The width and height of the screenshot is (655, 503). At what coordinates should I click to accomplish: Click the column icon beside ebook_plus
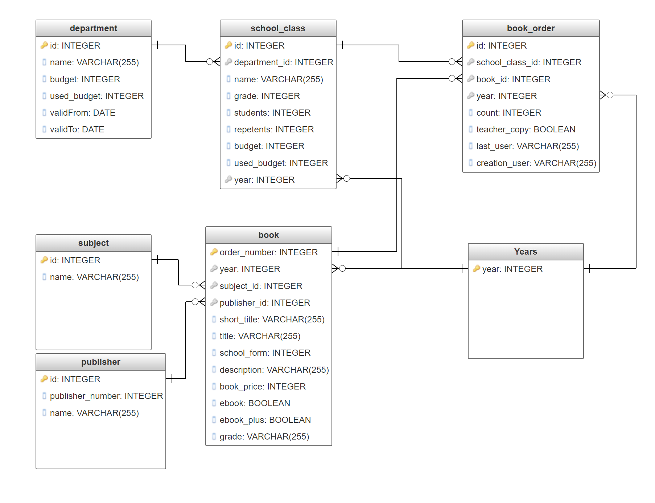(214, 420)
